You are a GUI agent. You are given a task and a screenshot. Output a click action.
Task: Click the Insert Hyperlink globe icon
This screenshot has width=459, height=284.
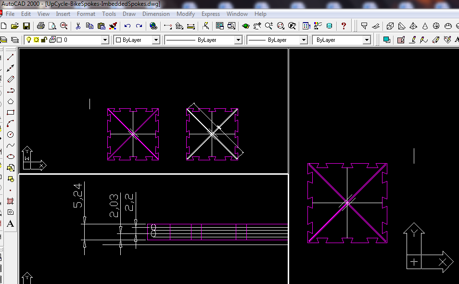click(153, 26)
